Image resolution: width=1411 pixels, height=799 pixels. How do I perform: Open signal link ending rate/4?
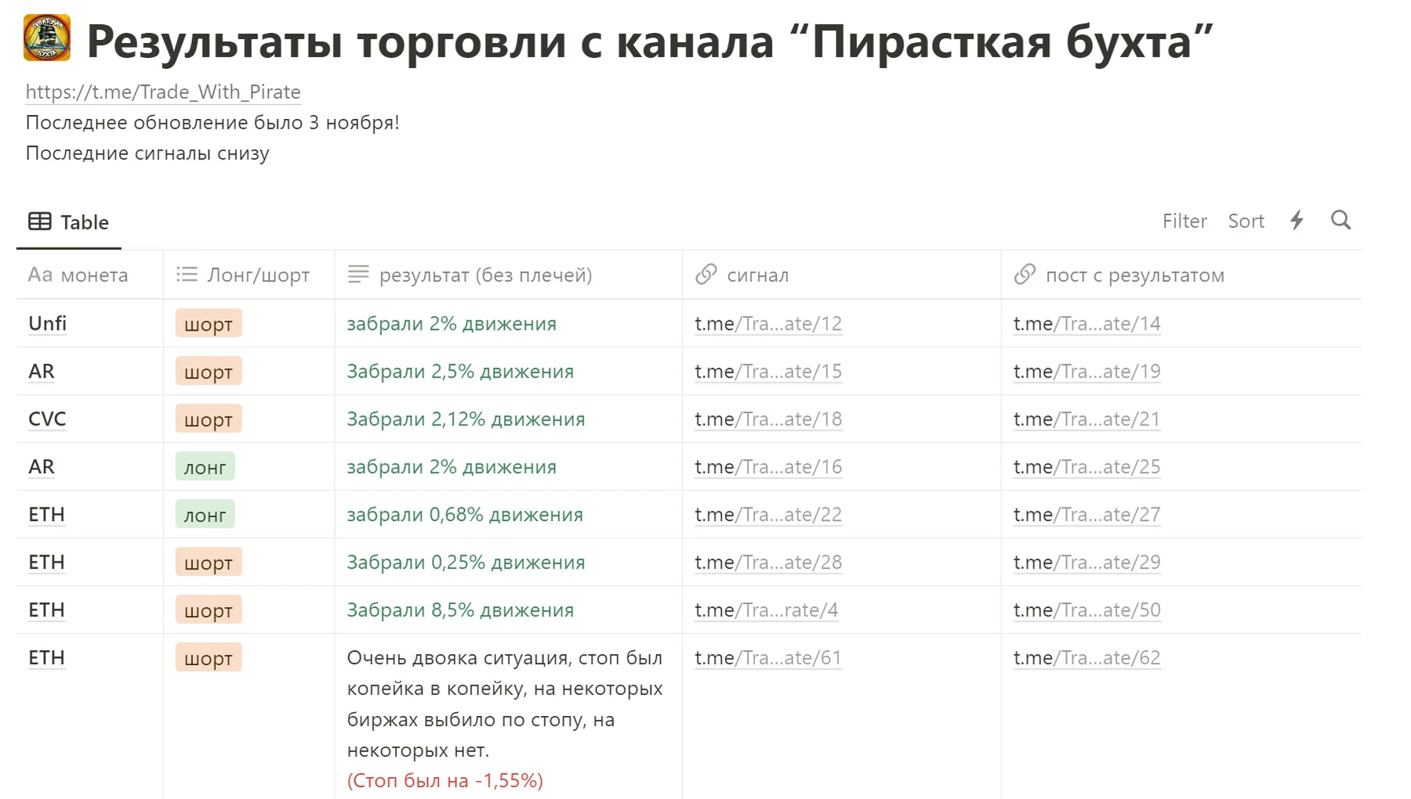[767, 610]
